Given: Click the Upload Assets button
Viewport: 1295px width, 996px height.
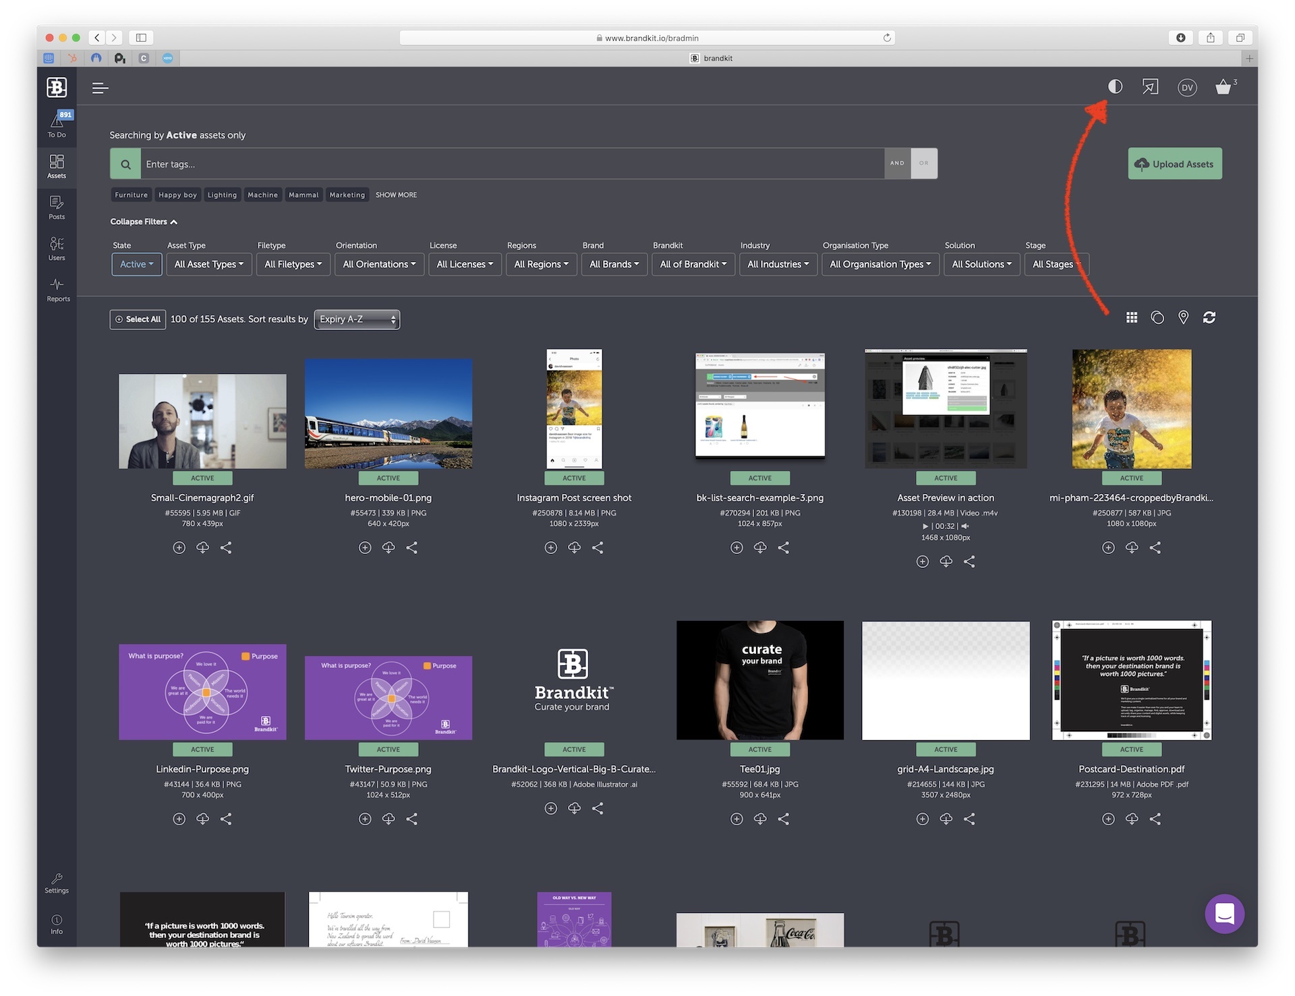Looking at the screenshot, I should (1175, 164).
